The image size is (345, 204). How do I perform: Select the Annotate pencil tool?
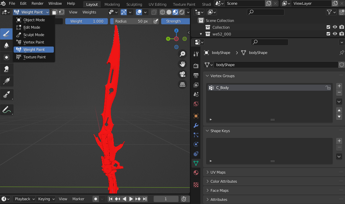[x=6, y=109]
